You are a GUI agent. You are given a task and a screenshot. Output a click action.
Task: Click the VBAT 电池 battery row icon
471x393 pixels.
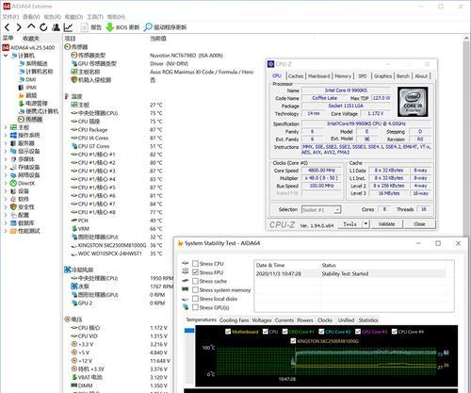(x=74, y=377)
